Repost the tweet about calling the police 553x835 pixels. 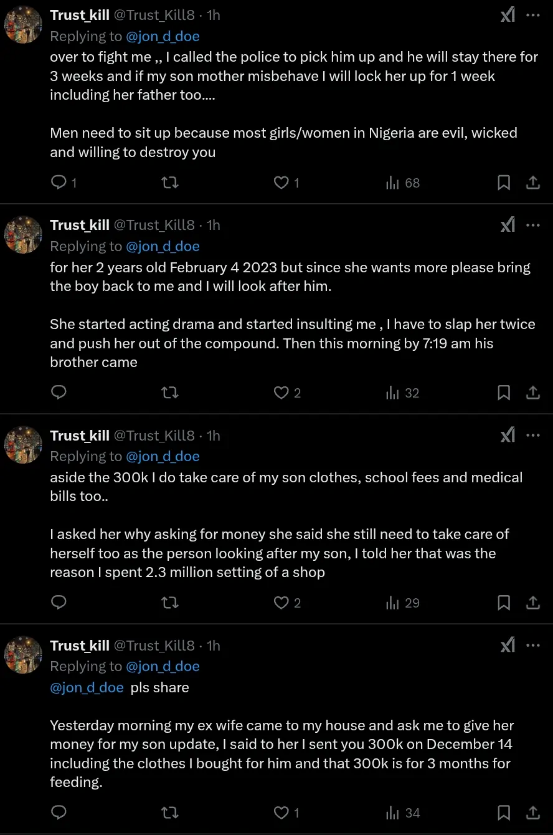pyautogui.click(x=170, y=183)
